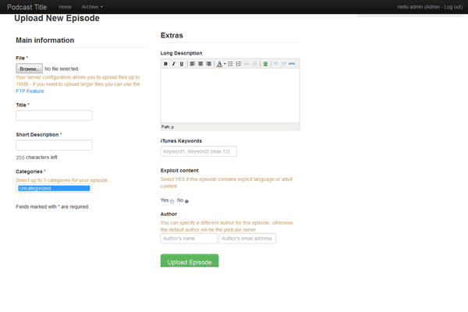
Task: Insert bulleted list in description editor
Action: pos(231,63)
